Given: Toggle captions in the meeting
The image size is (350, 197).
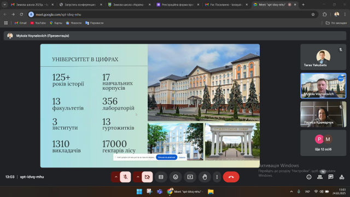Looking at the screenshot, I should [x=161, y=177].
